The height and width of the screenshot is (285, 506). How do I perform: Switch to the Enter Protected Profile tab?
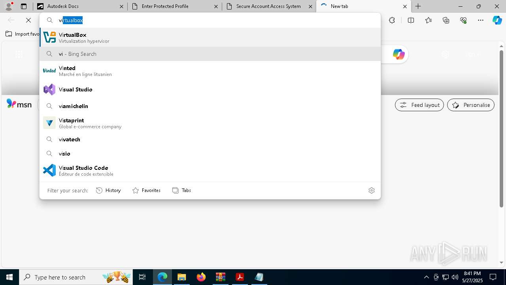coord(174,6)
